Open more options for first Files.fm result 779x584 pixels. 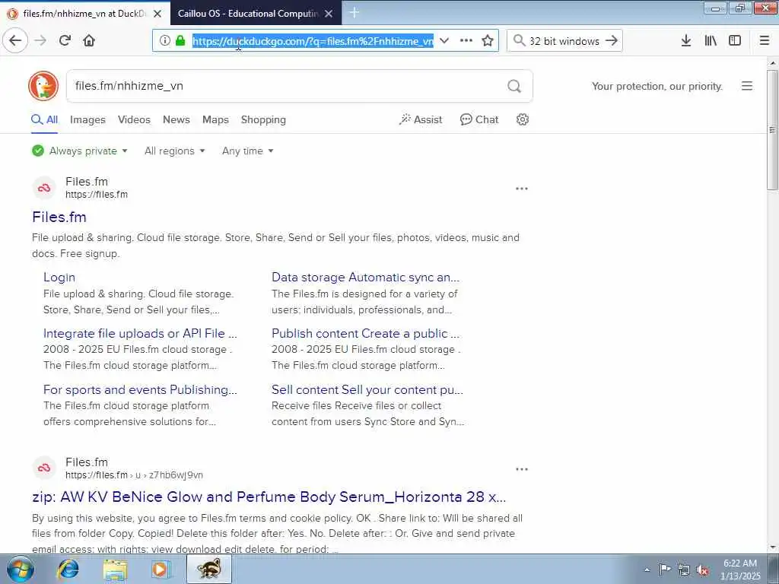click(x=522, y=189)
